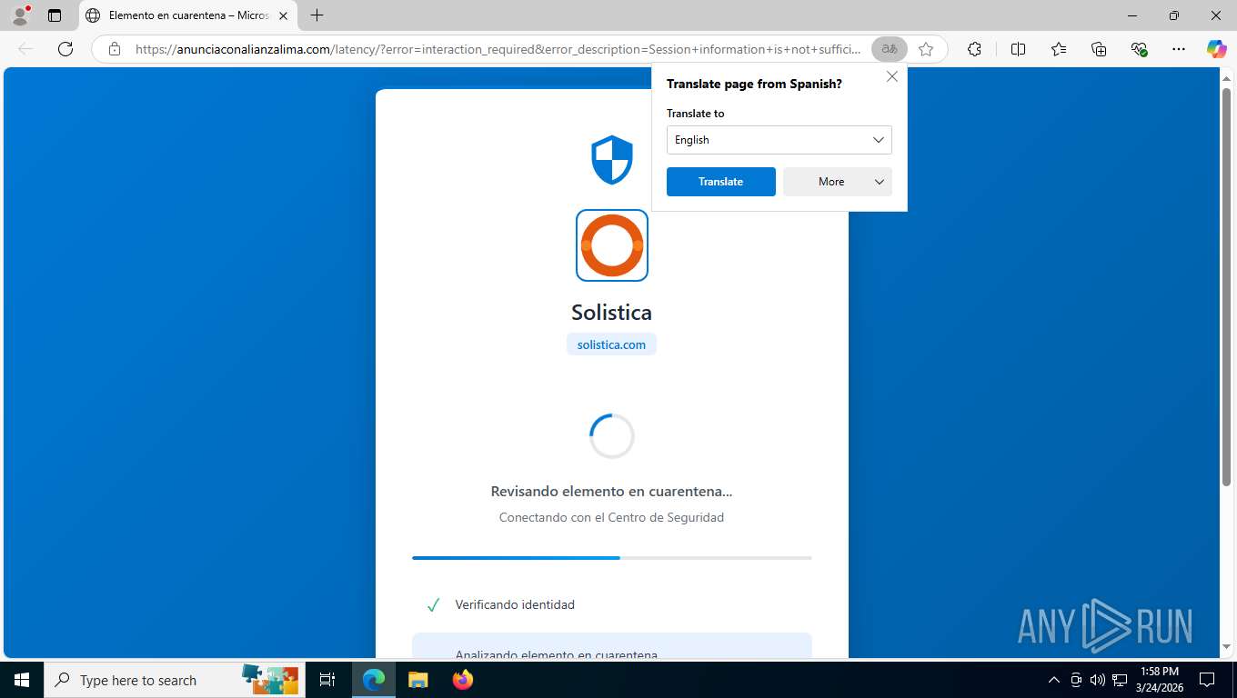Open the Extensions puzzle icon
This screenshot has width=1237, height=698.
[x=974, y=49]
